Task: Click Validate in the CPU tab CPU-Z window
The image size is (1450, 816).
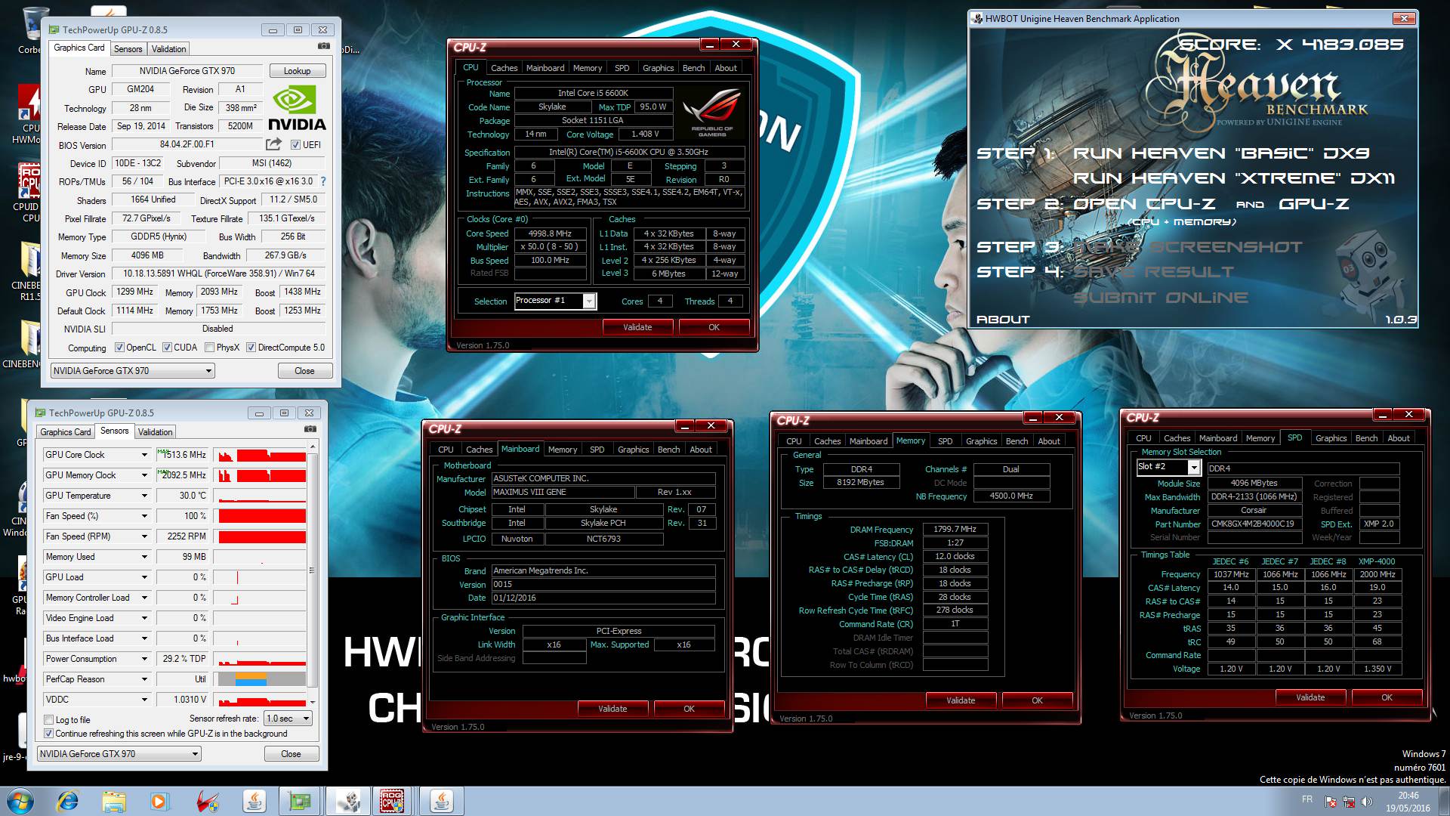Action: (x=637, y=327)
